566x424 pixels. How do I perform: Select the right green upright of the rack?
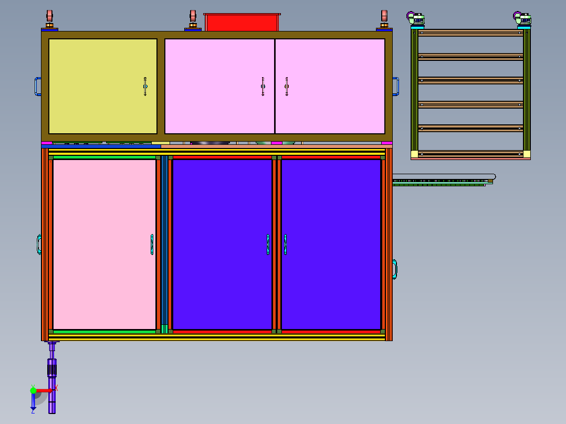tap(527, 90)
